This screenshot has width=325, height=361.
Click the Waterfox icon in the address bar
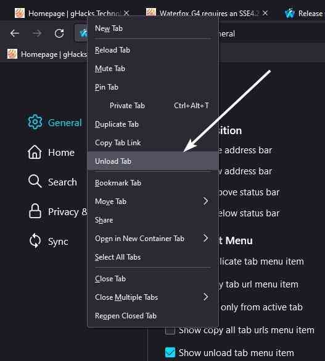(x=83, y=33)
